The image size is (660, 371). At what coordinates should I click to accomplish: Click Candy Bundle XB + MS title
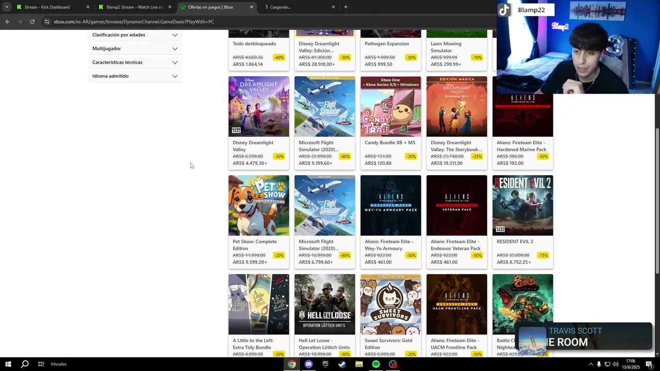[x=390, y=143]
